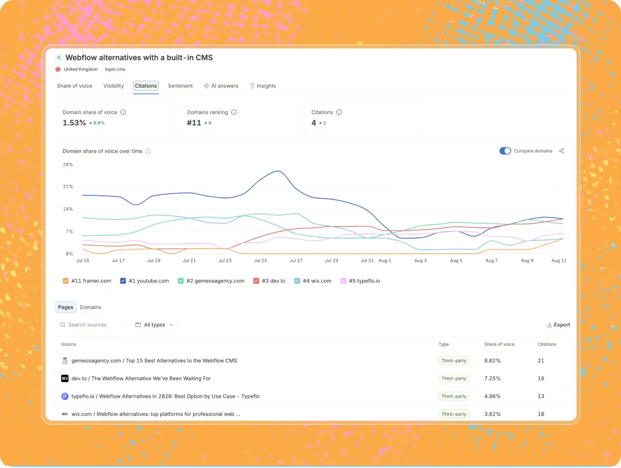Click the citations count 19

click(x=541, y=379)
